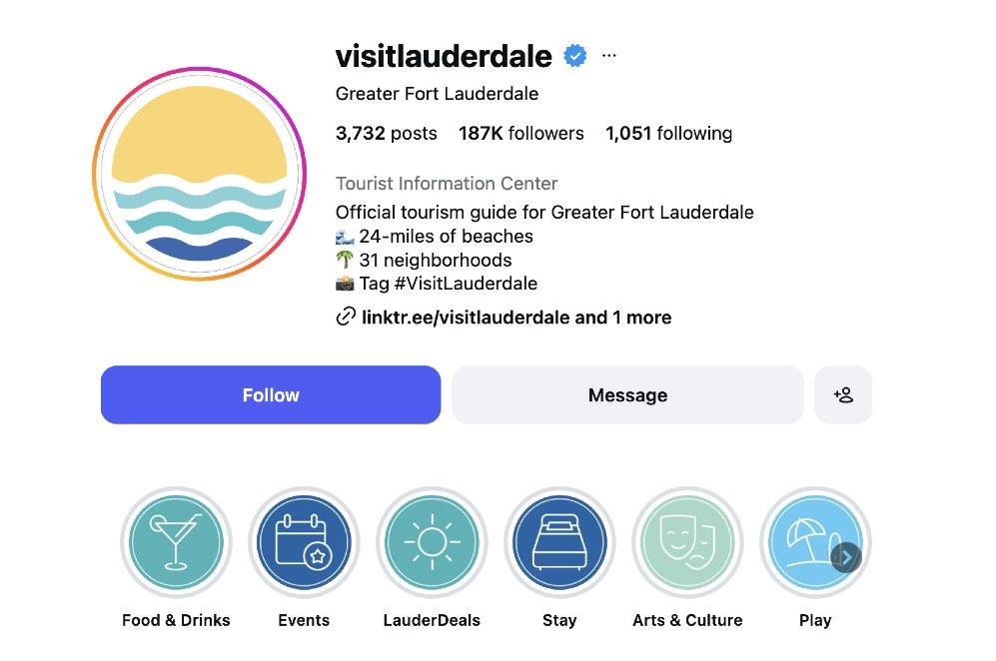Image resolution: width=996 pixels, height=661 pixels.
Task: Follow the visitlauderdale account
Action: coord(271,395)
